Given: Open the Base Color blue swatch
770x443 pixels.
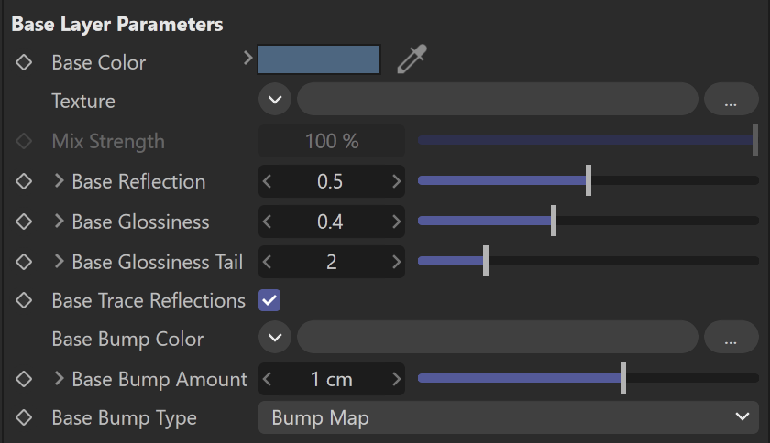Looking at the screenshot, I should pyautogui.click(x=319, y=59).
